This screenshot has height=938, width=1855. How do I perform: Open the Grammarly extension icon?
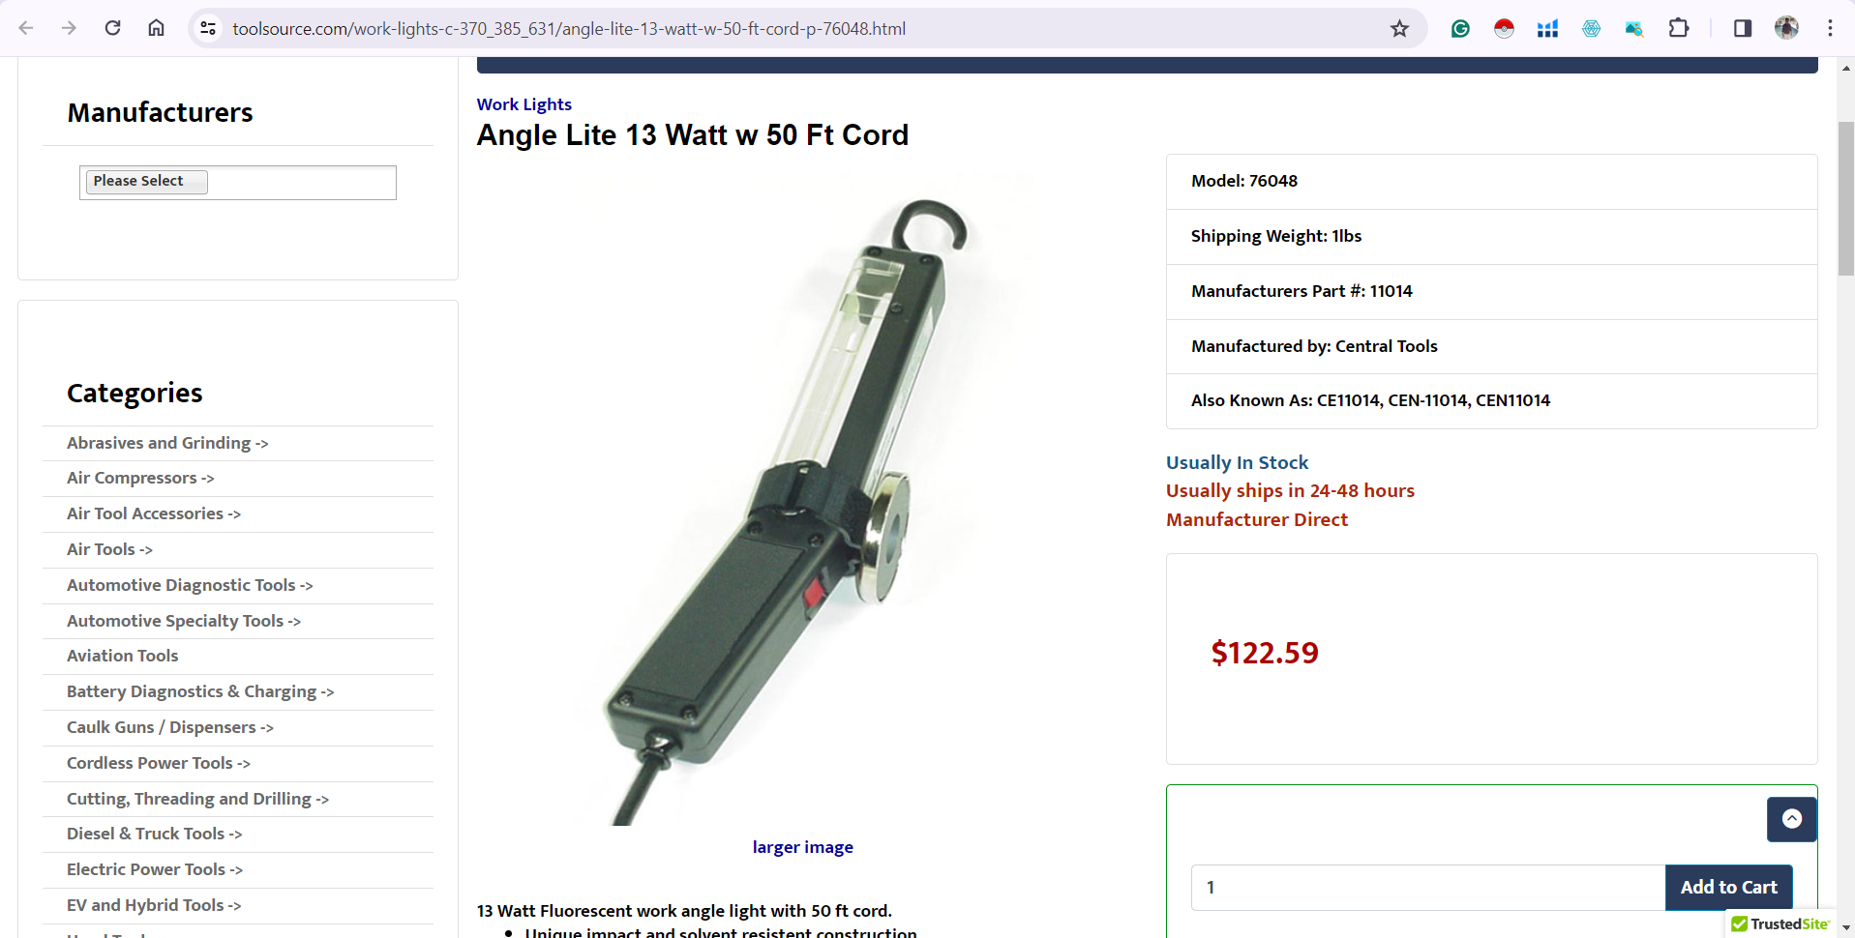[1460, 28]
